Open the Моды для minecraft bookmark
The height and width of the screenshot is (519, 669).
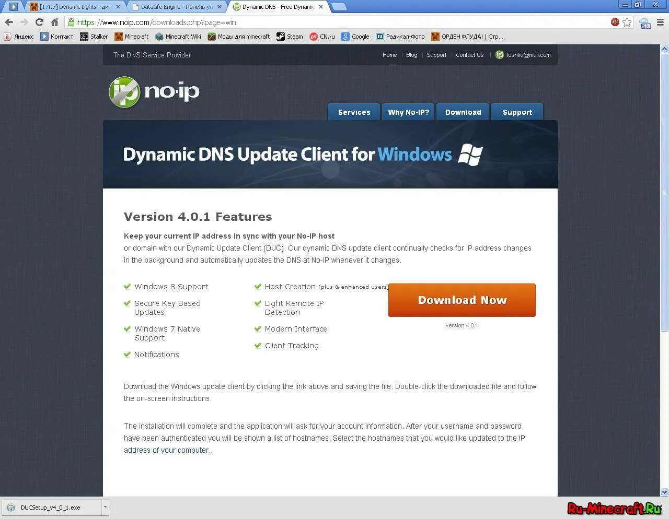click(239, 37)
